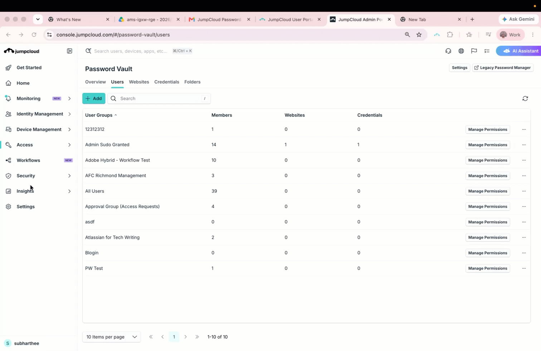Open more options for PW Test row
This screenshot has width=541, height=351.
pos(524,268)
